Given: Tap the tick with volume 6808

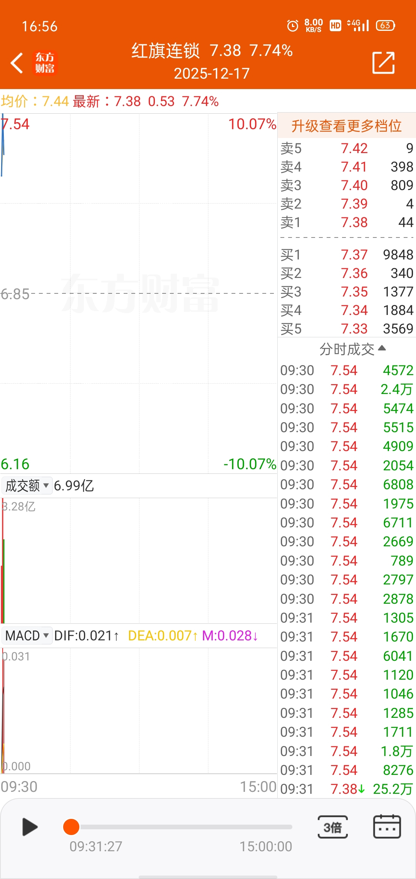Looking at the screenshot, I should click(347, 485).
